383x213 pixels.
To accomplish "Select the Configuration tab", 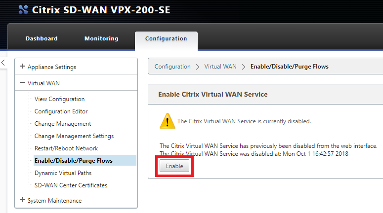I will point(166,38).
